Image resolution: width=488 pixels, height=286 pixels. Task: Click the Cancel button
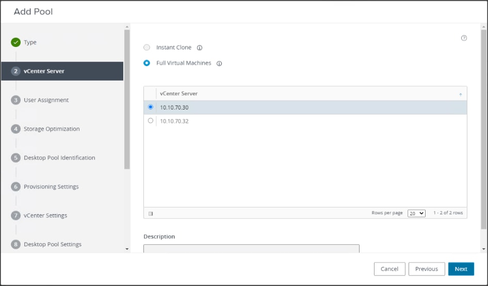pyautogui.click(x=389, y=269)
